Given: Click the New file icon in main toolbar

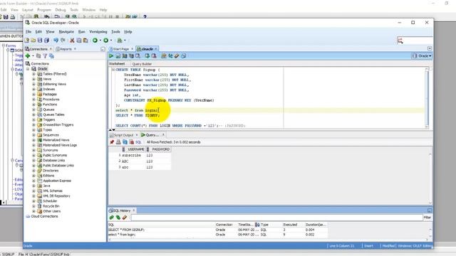Looking at the screenshot, I should pos(27,41).
